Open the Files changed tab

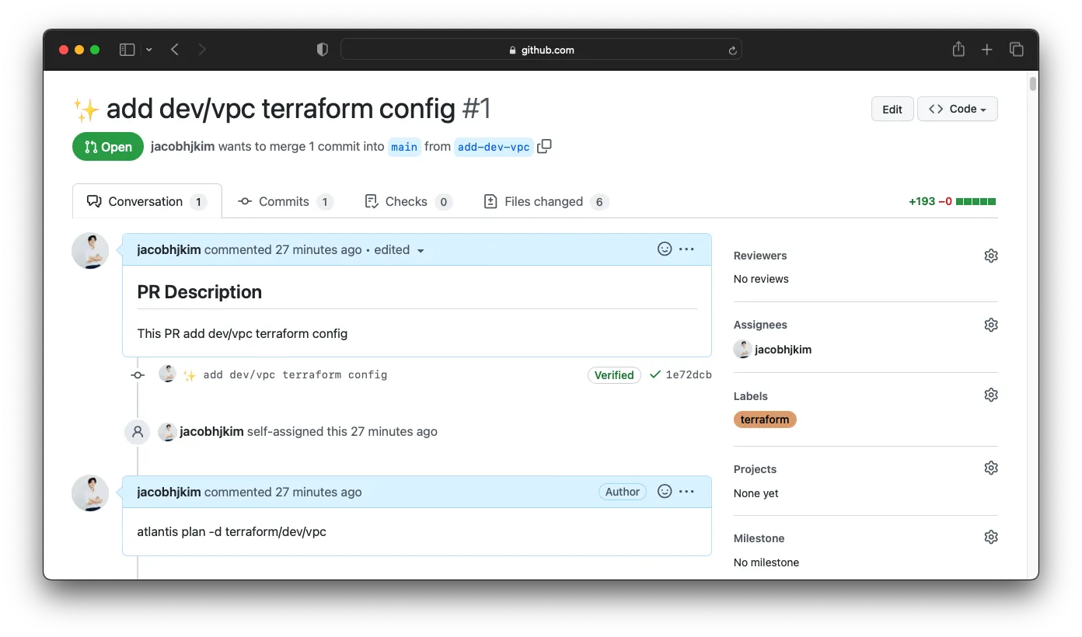pos(544,201)
